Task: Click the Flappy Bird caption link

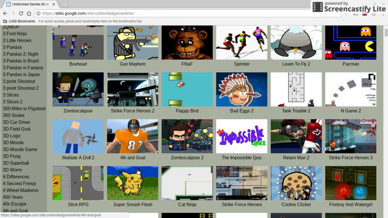Action: 187,111
